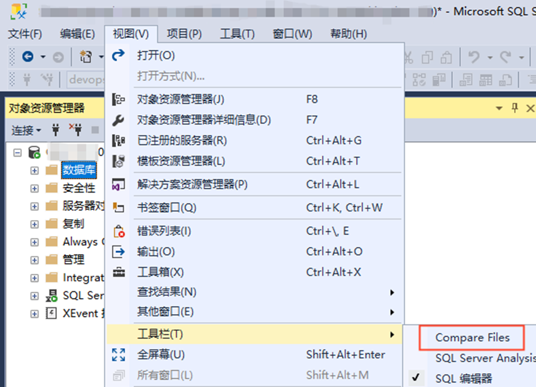The width and height of the screenshot is (536, 387).
Task: Choose 输出(O) menu entry
Action: coord(254,252)
